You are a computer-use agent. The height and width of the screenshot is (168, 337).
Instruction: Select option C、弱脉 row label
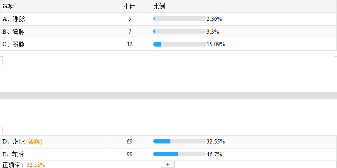point(14,44)
